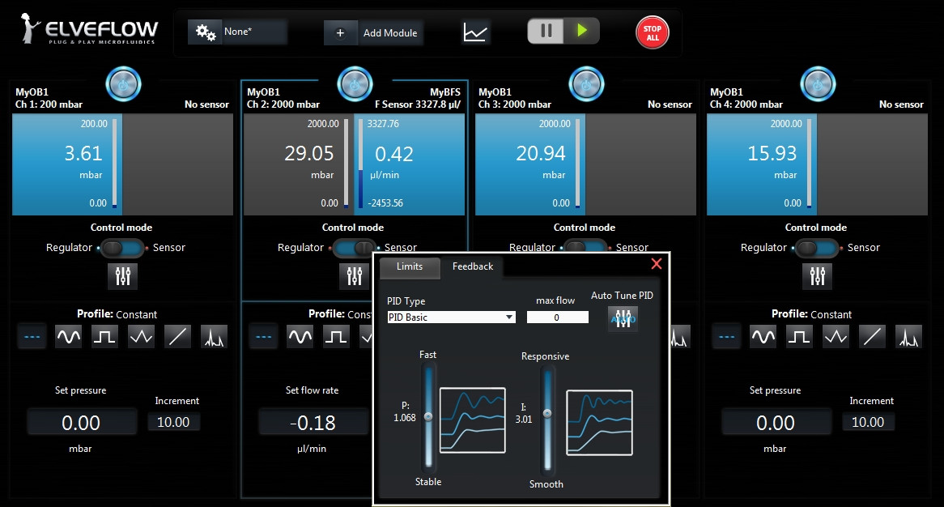Select pulse profile for channel 4
Image resolution: width=944 pixels, height=507 pixels.
(908, 336)
